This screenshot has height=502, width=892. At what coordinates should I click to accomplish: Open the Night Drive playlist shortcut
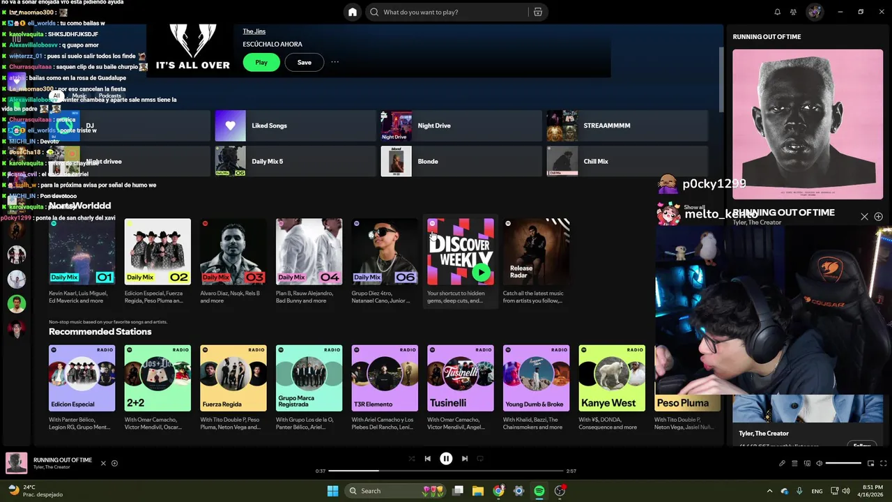(461, 125)
